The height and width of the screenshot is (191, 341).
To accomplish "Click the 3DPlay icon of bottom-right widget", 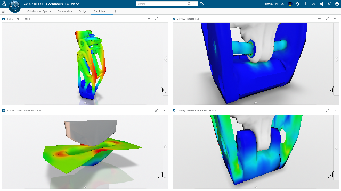I will [174, 111].
